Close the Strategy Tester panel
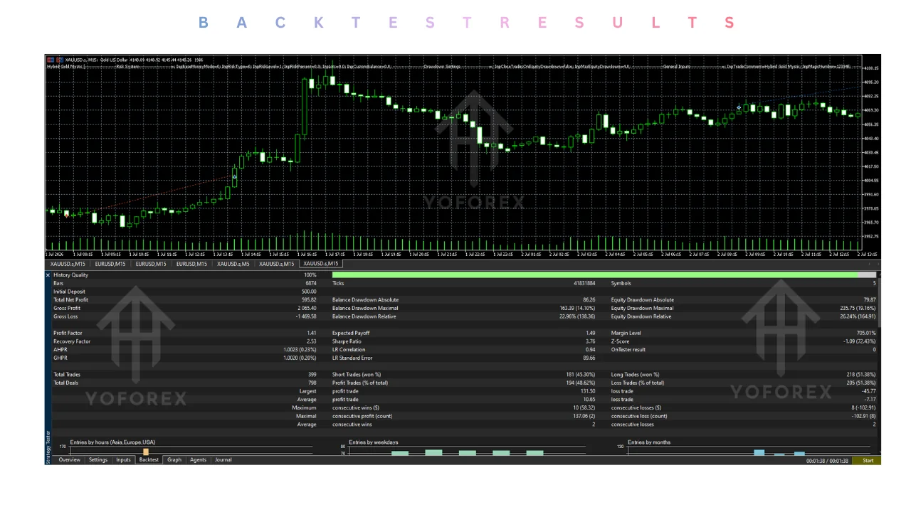 point(48,275)
